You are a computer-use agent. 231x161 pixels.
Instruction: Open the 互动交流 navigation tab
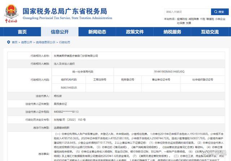(209, 32)
